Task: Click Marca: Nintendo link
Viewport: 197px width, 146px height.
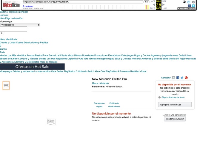Action: 100,83
